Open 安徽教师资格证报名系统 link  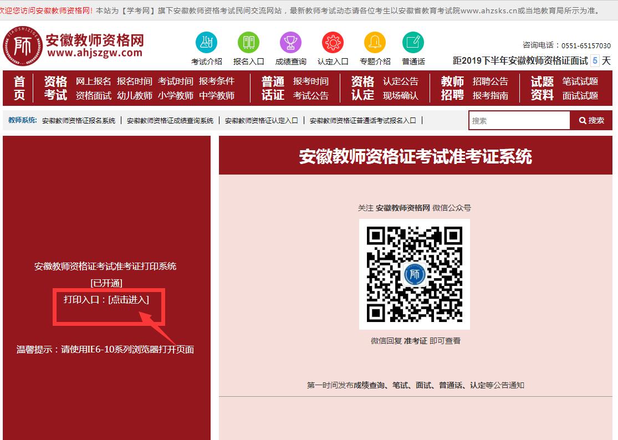pos(79,121)
